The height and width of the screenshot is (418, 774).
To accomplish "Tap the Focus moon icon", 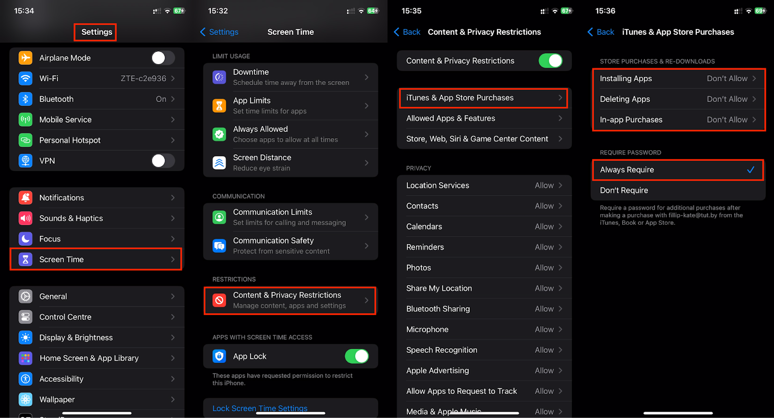I will coord(26,239).
